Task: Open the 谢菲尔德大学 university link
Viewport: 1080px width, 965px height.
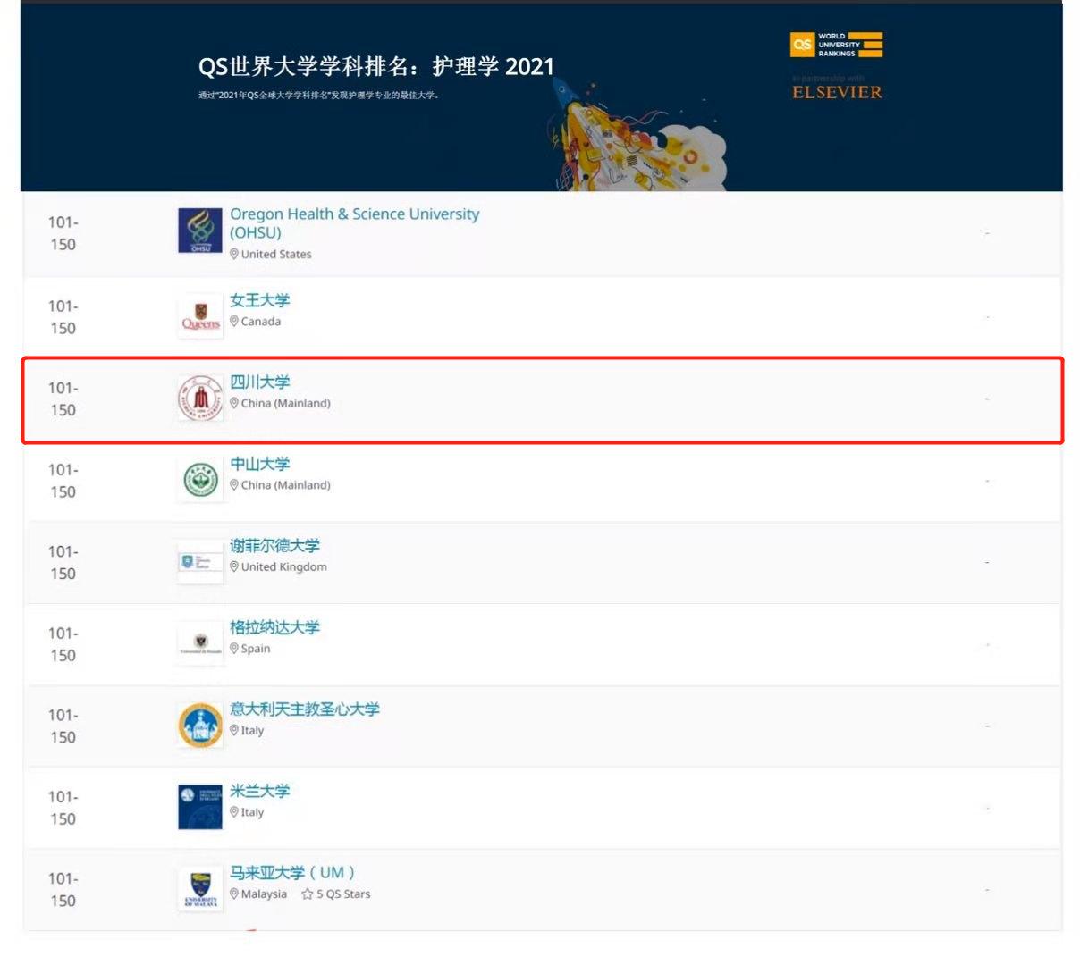Action: [274, 546]
